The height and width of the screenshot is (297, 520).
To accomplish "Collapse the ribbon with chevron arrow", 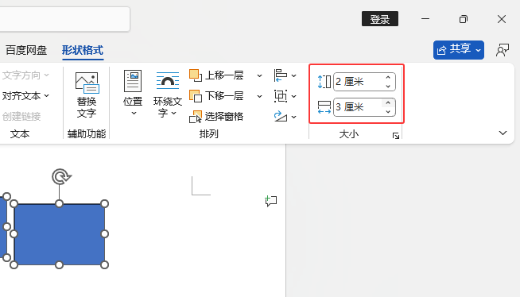I will [503, 133].
